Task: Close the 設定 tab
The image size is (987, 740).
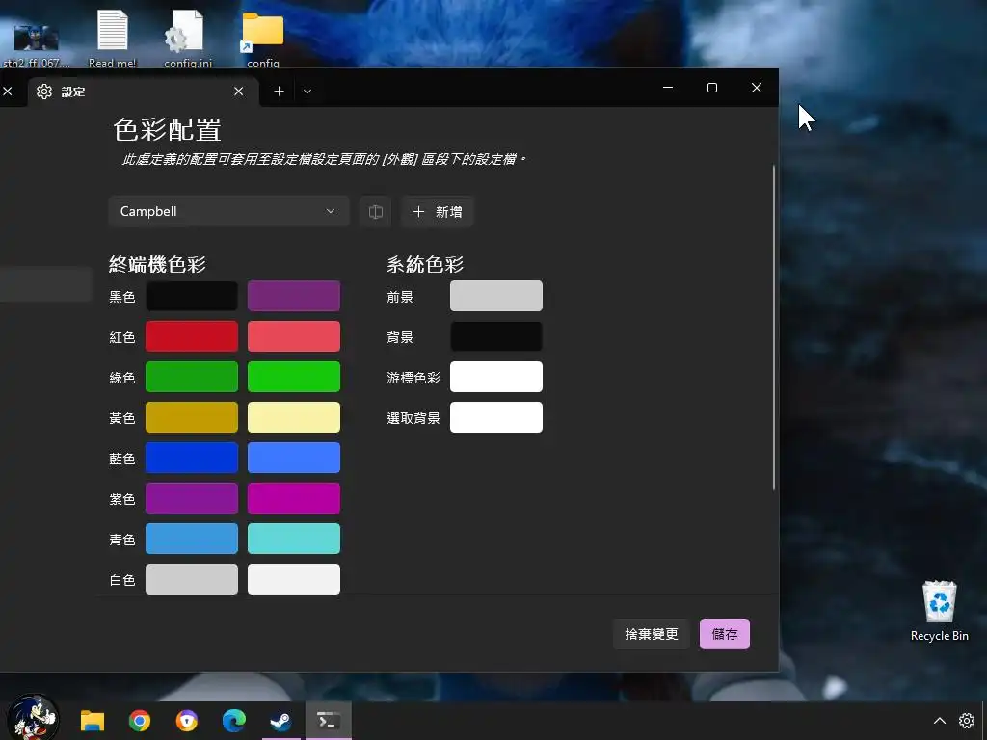Action: click(x=239, y=92)
